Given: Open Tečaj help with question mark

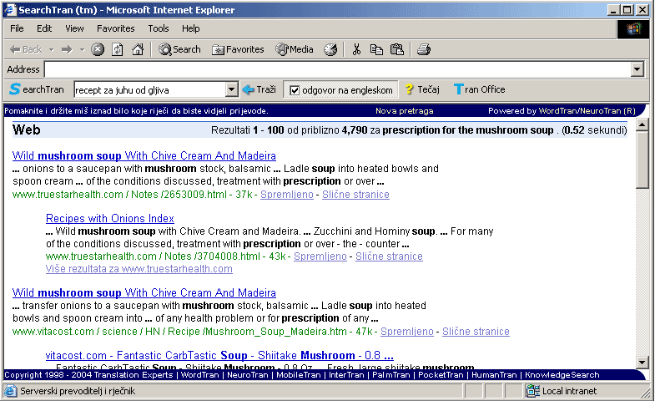Looking at the screenshot, I should (422, 89).
